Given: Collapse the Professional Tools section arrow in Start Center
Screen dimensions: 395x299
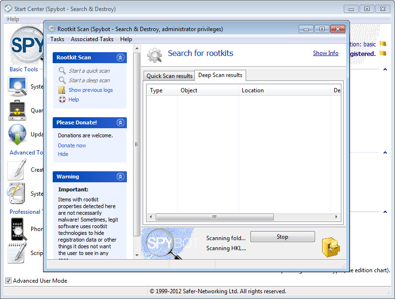Looking at the screenshot, I should 385,212.
